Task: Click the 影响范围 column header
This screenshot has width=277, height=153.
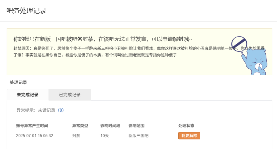Action: click(136, 126)
